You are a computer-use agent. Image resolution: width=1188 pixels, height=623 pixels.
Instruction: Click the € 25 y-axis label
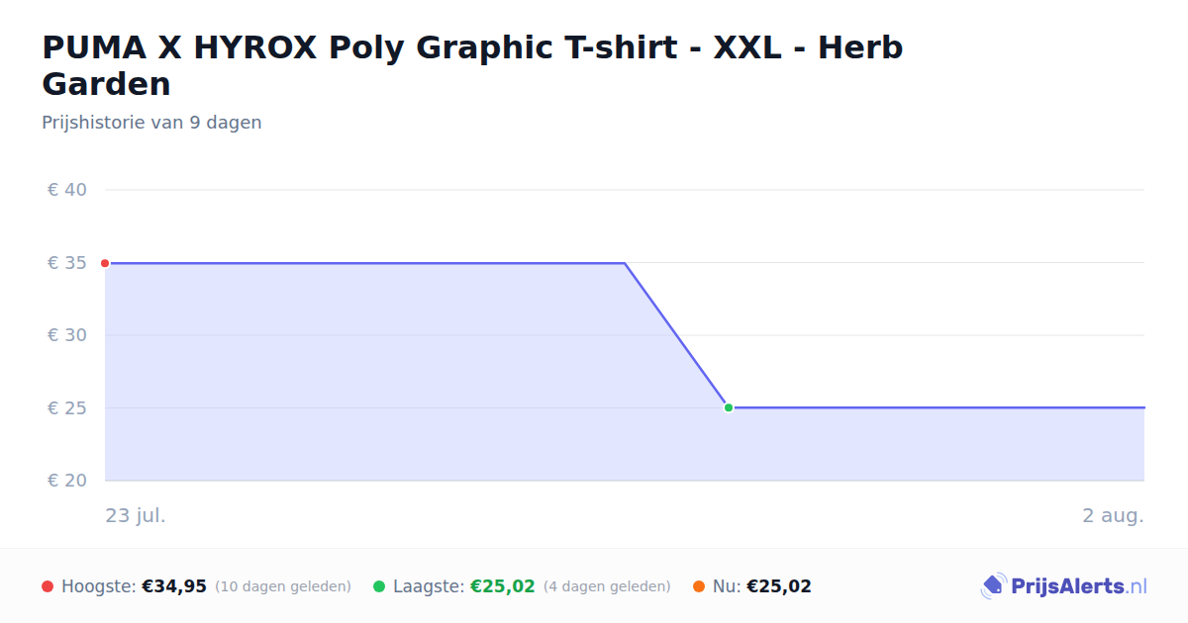(x=67, y=408)
